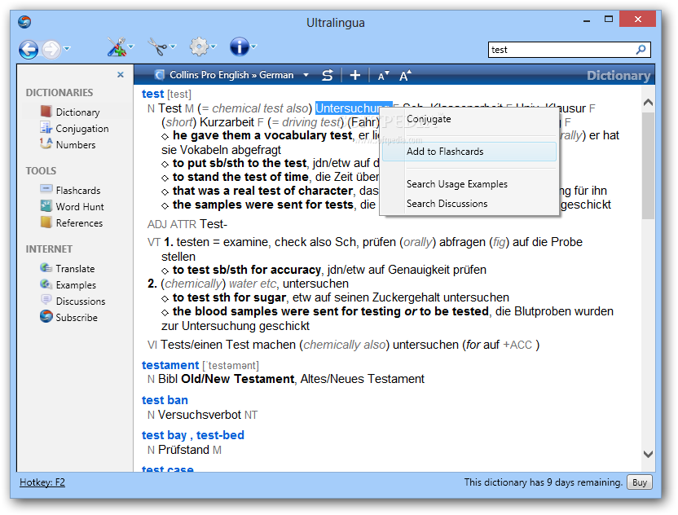
Task: Swap dictionary language direction icon
Action: [328, 75]
